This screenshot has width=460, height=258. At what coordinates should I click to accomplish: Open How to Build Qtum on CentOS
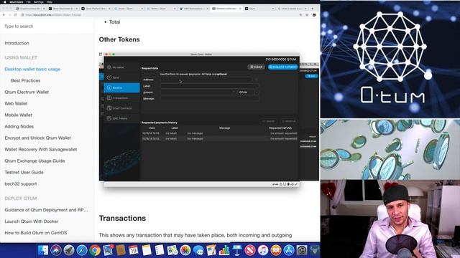point(35,233)
